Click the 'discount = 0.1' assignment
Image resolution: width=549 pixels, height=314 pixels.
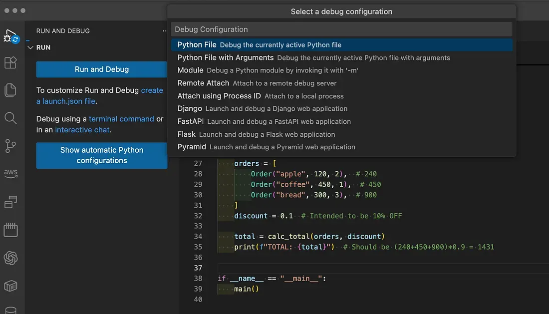click(264, 216)
